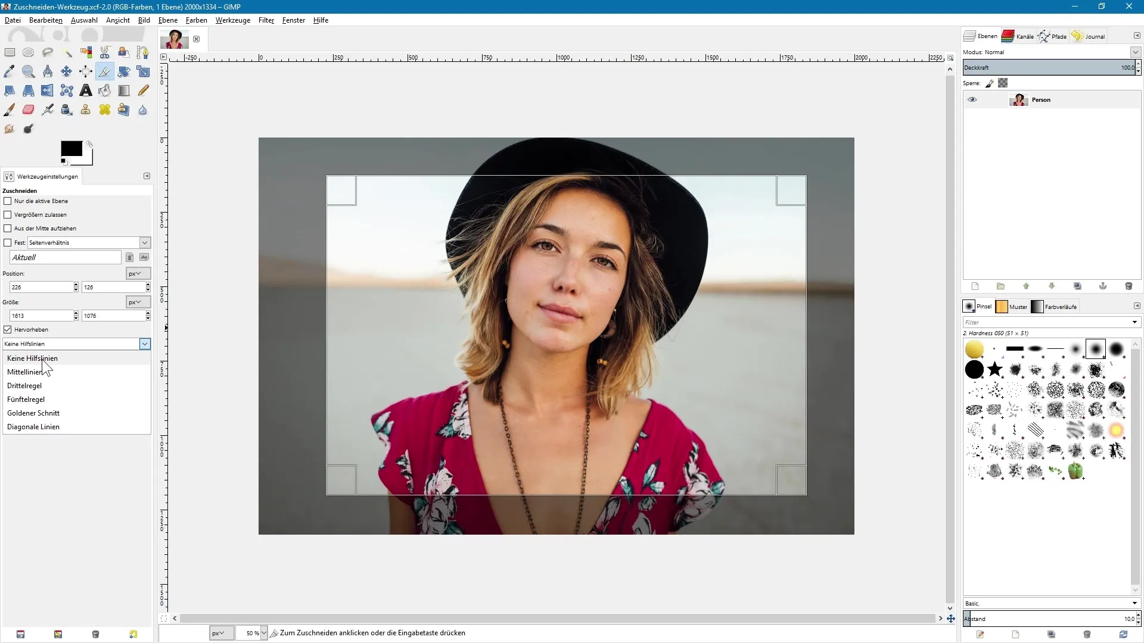Image resolution: width=1144 pixels, height=643 pixels.
Task: Open the brush Filter dropdown arrow
Action: (1134, 323)
